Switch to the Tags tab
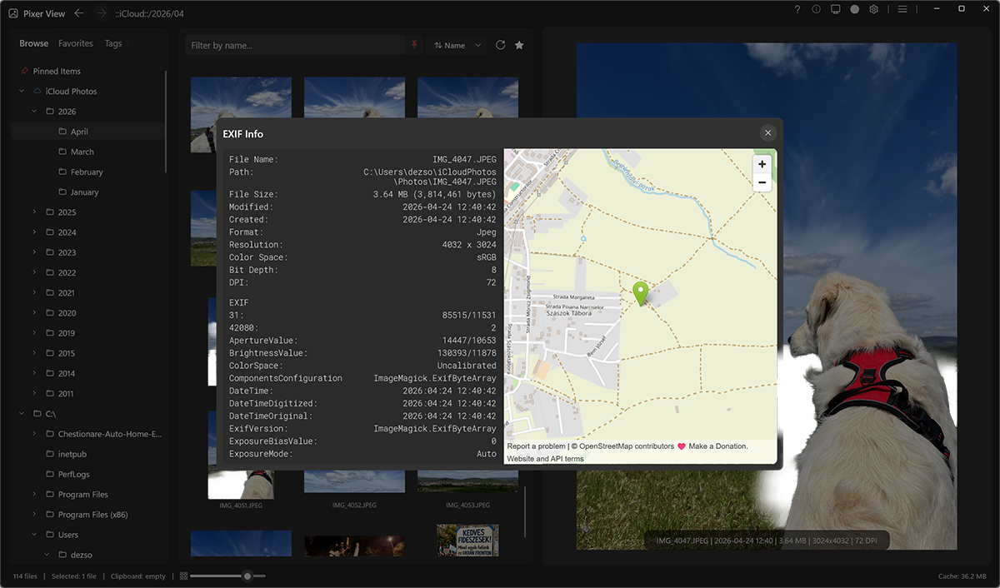 (113, 42)
